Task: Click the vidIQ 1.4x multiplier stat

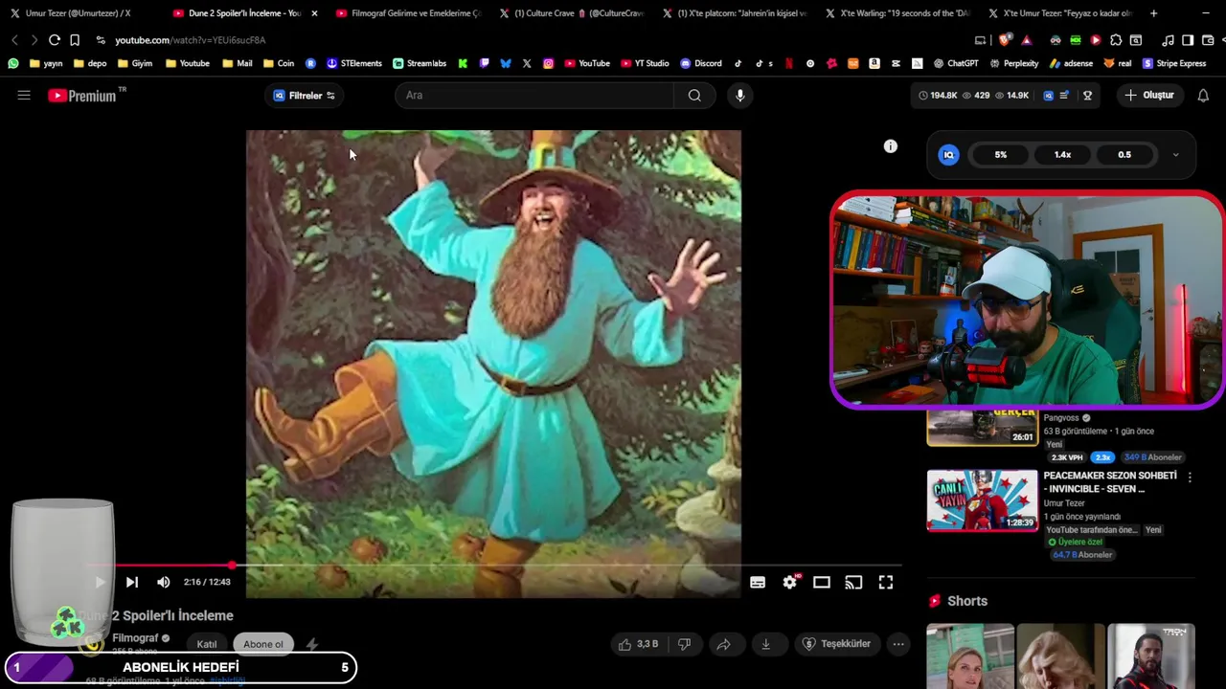Action: (1062, 155)
